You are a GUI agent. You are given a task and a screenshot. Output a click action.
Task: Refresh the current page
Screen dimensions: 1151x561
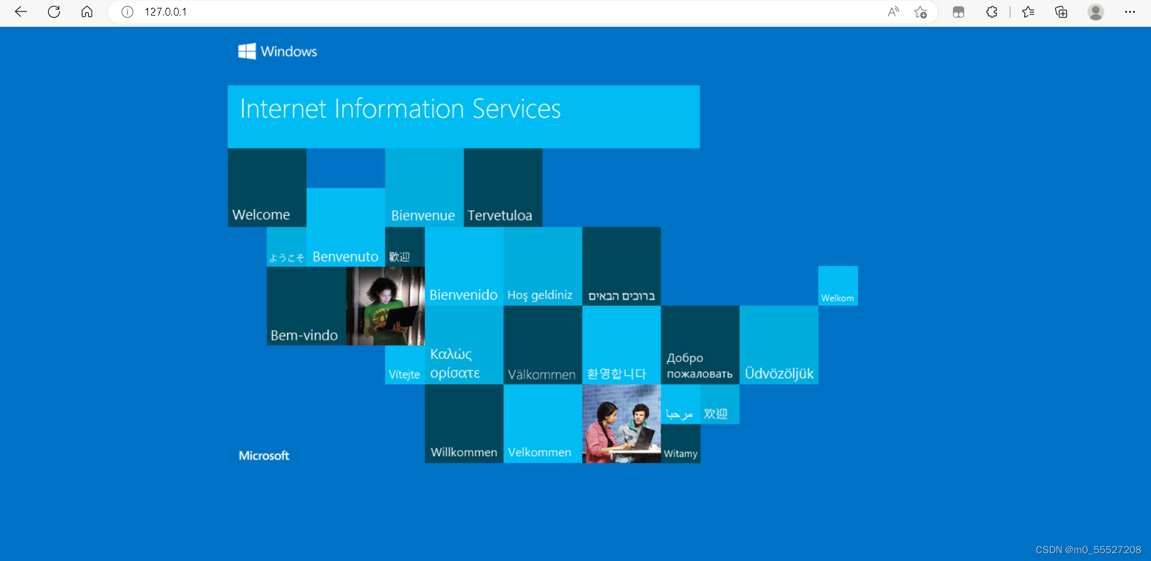[x=54, y=12]
